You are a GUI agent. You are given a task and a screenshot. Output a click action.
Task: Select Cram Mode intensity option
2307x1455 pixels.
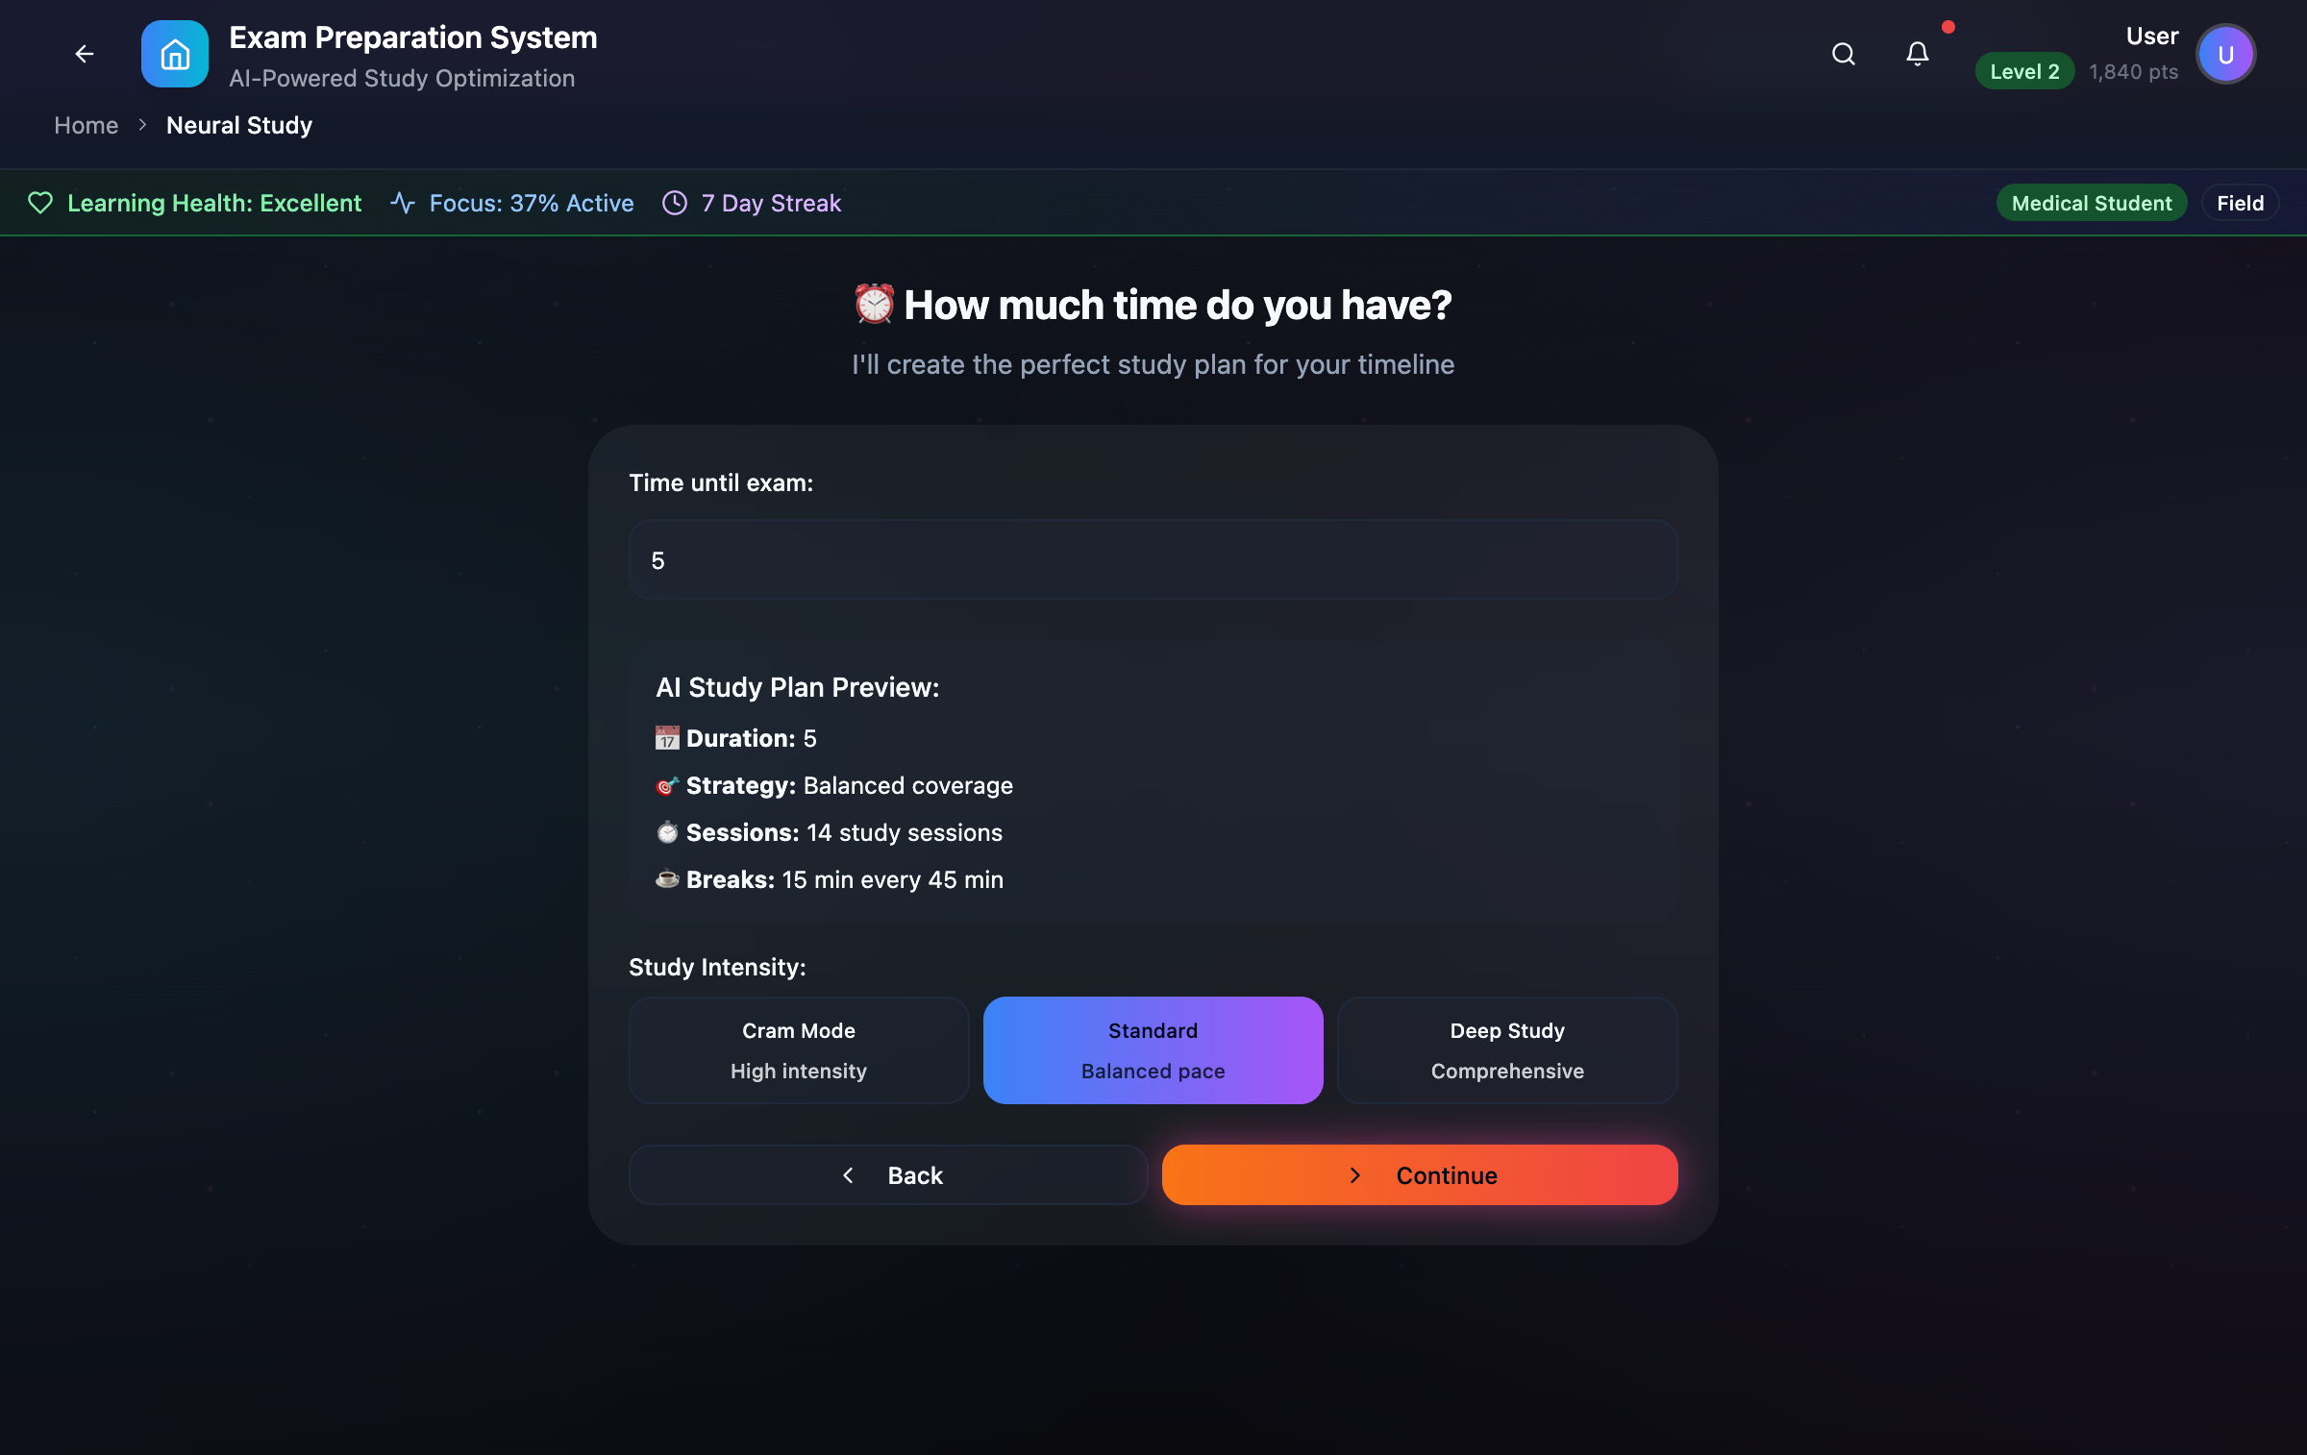(x=798, y=1049)
